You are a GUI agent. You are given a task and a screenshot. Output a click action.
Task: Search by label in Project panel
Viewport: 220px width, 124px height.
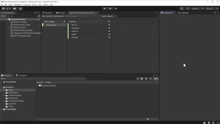[146, 79]
